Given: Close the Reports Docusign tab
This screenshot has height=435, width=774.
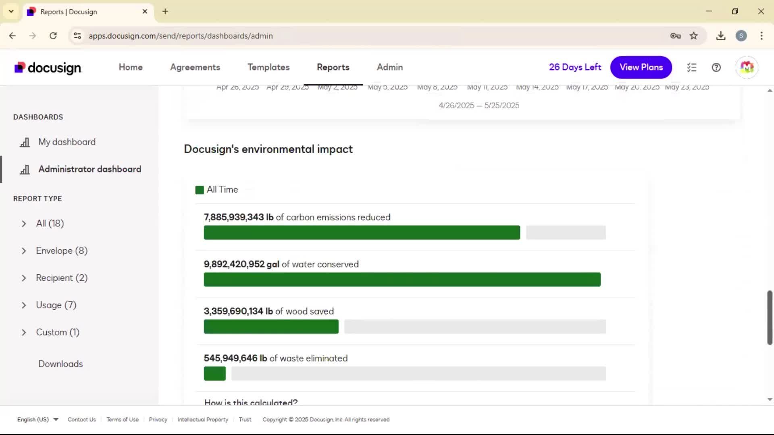Looking at the screenshot, I should [145, 11].
